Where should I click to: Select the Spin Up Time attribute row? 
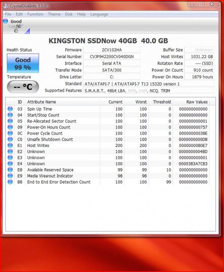pyautogui.click(x=108, y=109)
